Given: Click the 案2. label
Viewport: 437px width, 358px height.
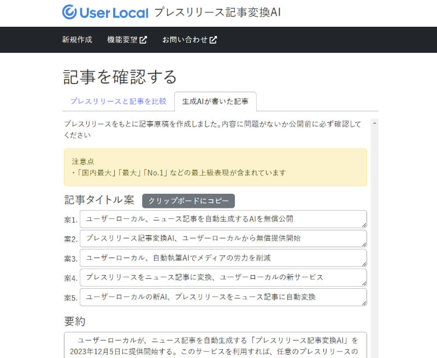Looking at the screenshot, I should pos(71,239).
